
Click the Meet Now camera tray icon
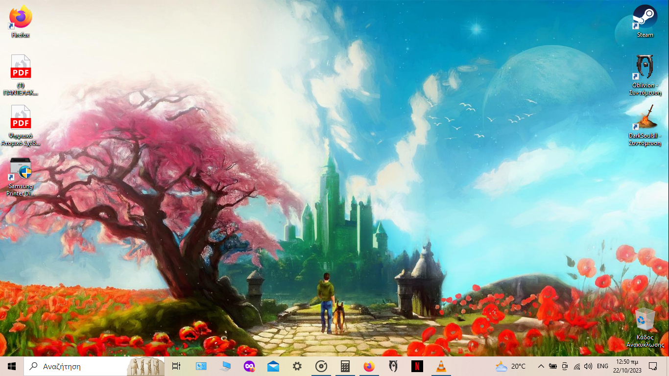565,366
